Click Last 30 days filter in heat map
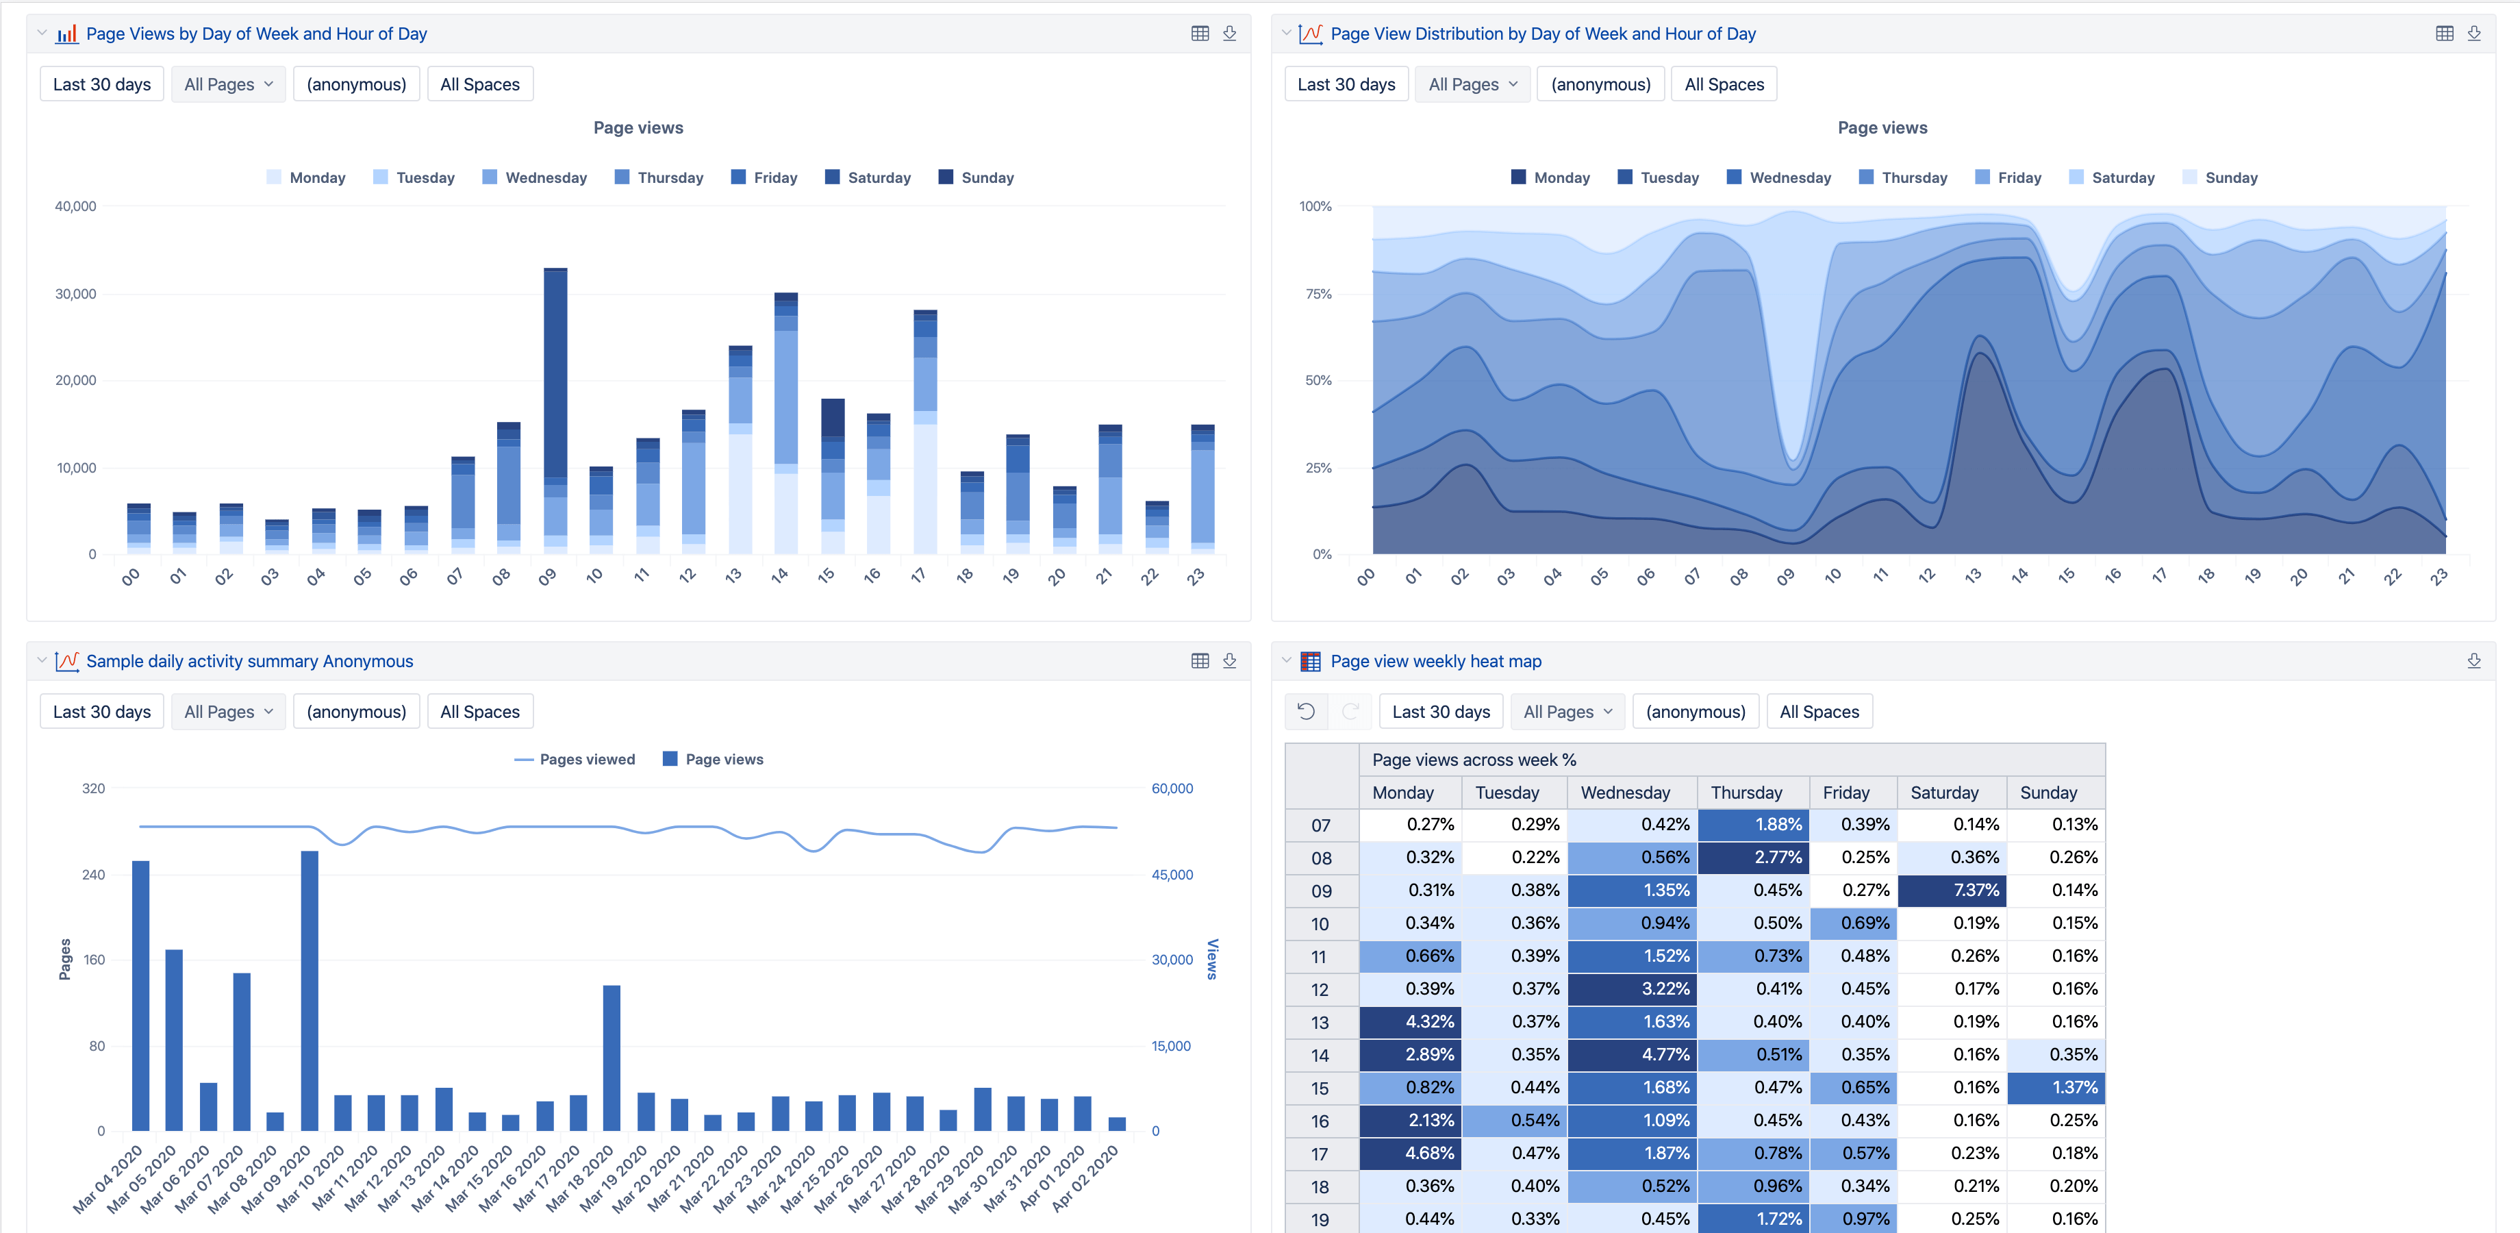 tap(1441, 712)
